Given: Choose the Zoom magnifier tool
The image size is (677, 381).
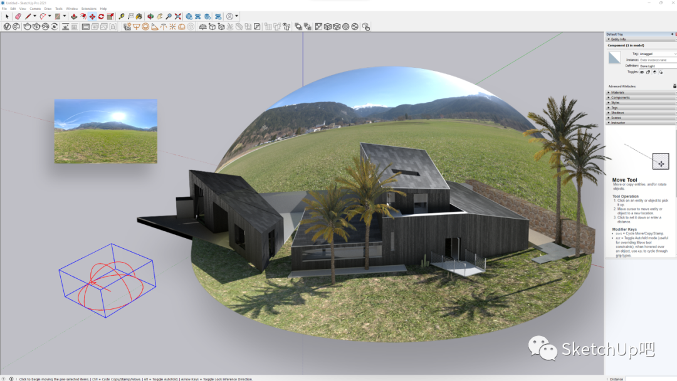Looking at the screenshot, I should click(169, 16).
